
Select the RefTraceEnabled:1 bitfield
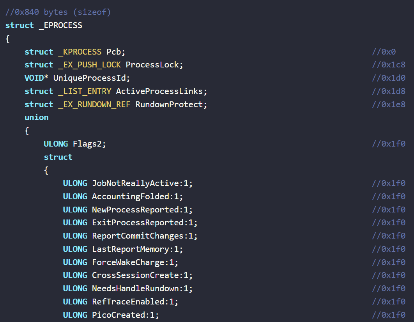point(133,302)
